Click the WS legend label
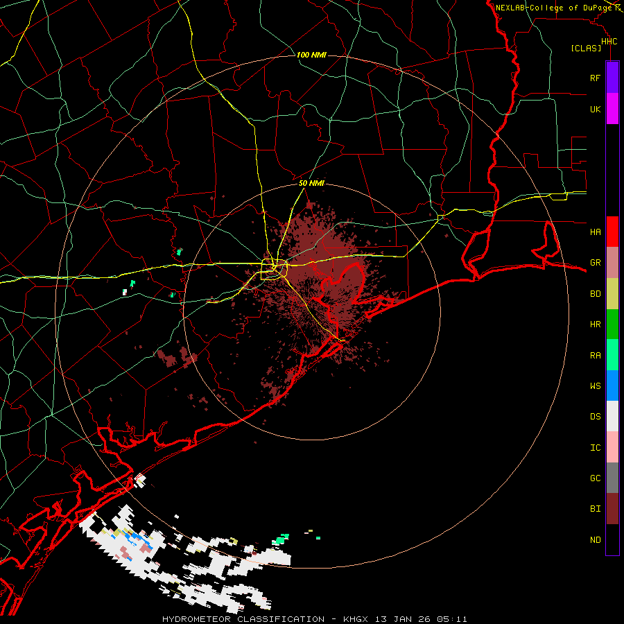 point(595,385)
